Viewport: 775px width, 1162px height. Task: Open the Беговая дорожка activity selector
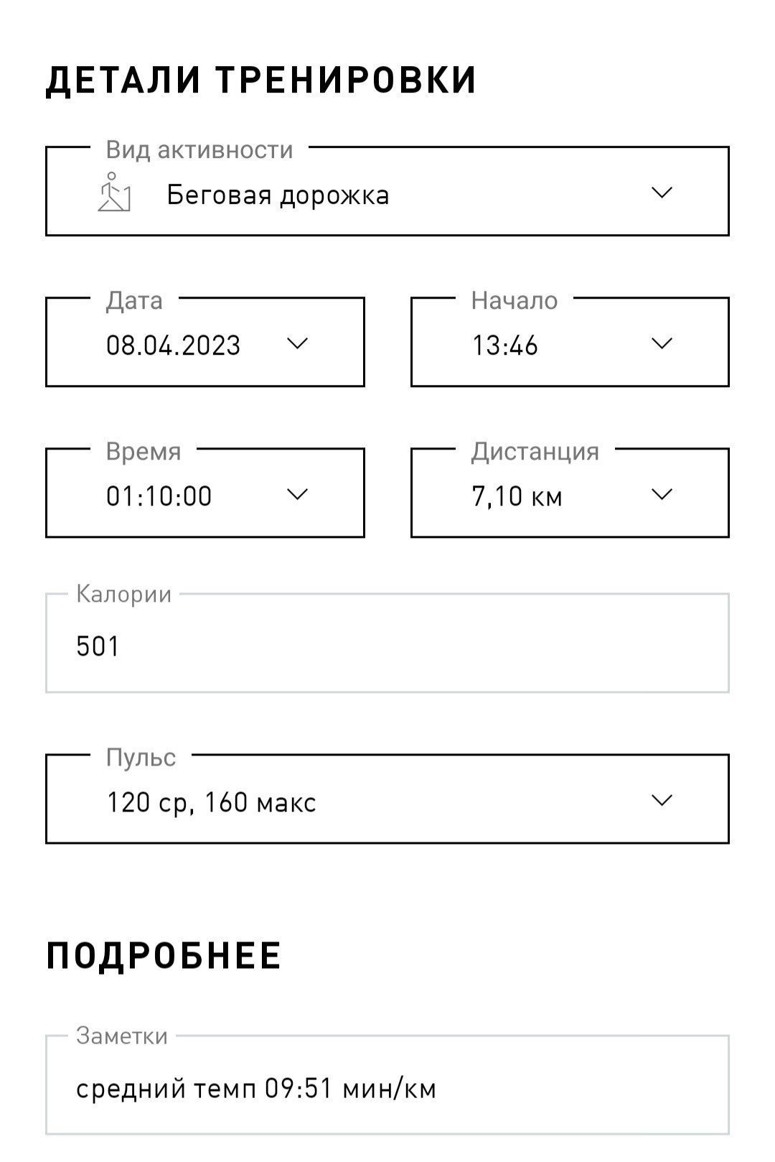point(387,191)
